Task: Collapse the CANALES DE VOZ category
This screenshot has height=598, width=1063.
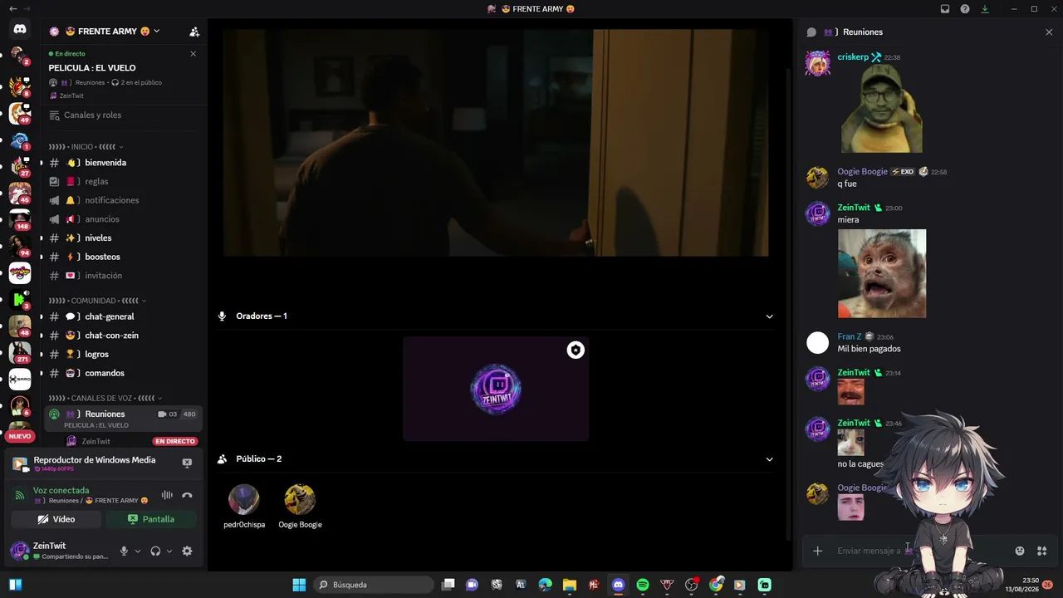Action: pos(105,398)
